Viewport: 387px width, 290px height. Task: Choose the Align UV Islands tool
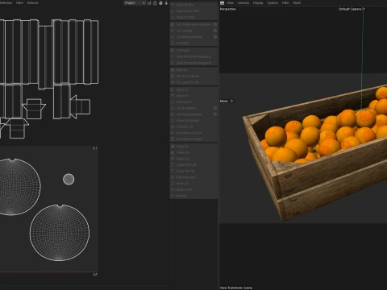193,120
